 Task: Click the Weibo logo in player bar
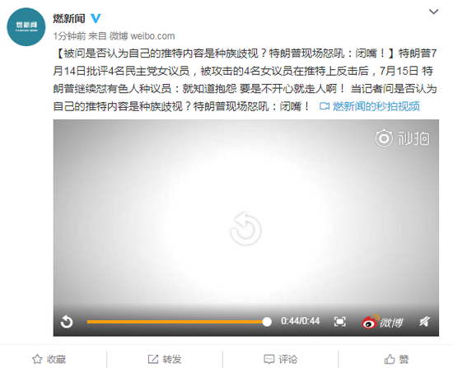pyautogui.click(x=382, y=322)
